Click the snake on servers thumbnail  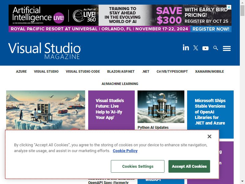coord(161,107)
